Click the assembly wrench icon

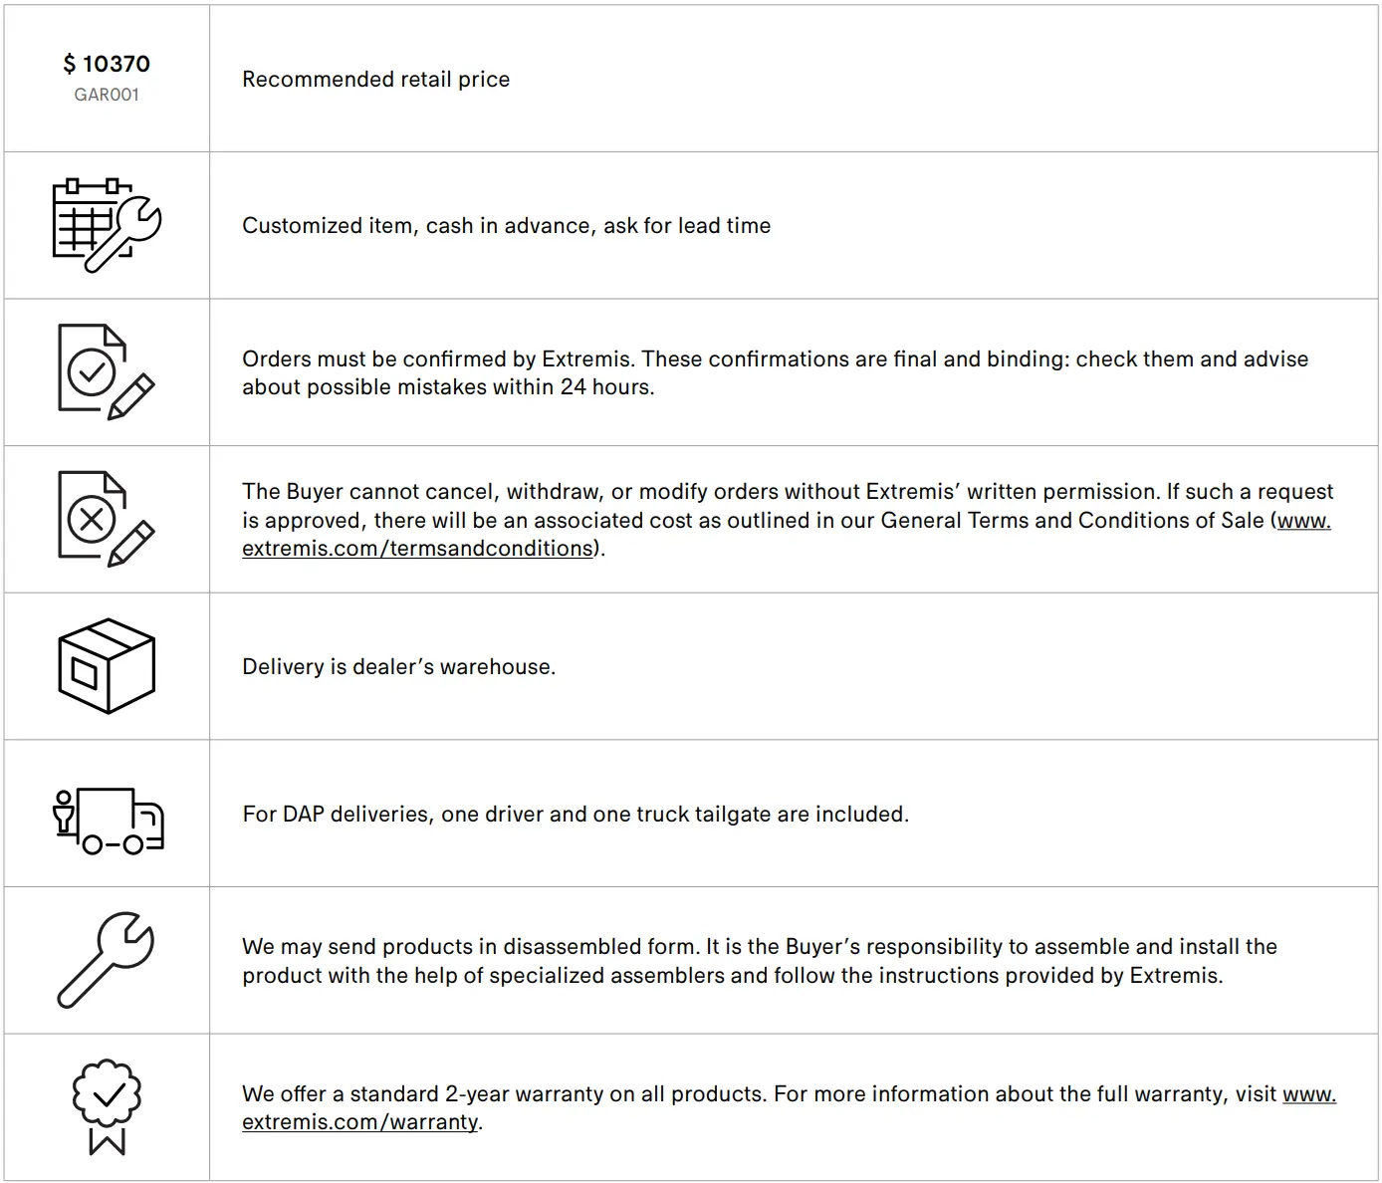click(107, 960)
